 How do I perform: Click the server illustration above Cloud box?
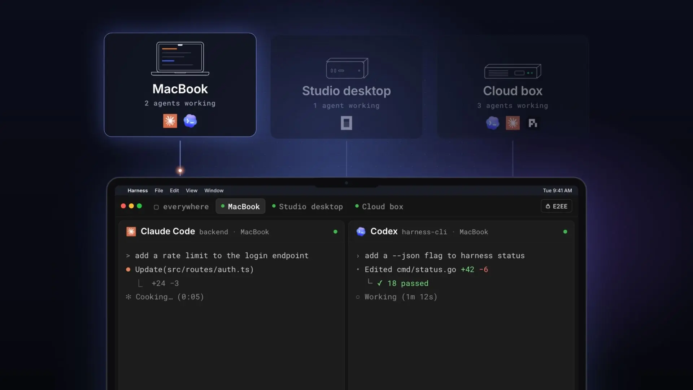click(x=513, y=71)
